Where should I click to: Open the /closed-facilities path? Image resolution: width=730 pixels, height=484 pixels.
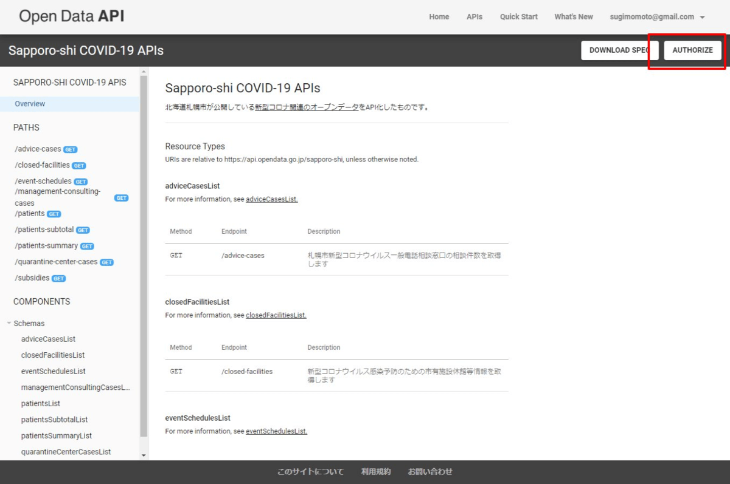pos(43,165)
